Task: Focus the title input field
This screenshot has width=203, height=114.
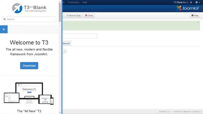Action: tap(80, 36)
